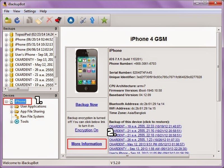Click main pane horizontal scrollbar thumb
This screenshot has width=224, height=168.
click(127, 156)
